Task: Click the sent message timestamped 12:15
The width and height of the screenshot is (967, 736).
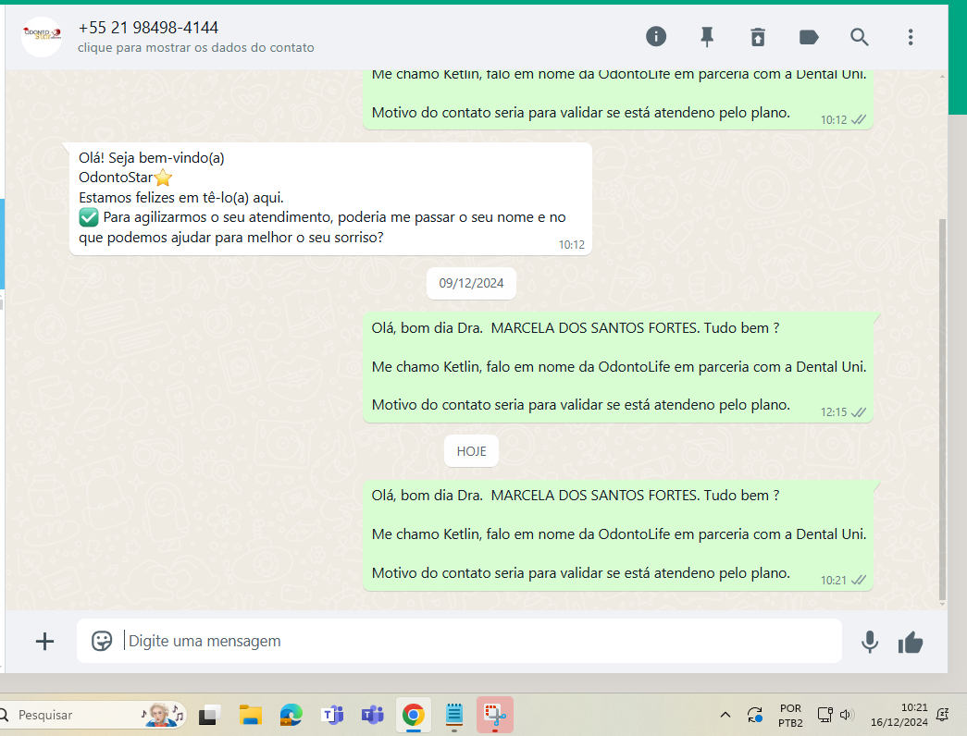Action: (618, 367)
